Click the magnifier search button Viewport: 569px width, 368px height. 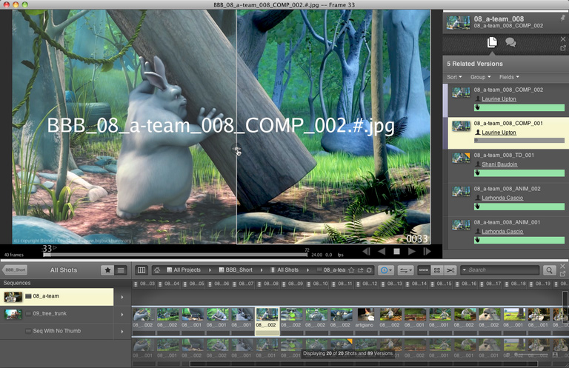(x=550, y=270)
